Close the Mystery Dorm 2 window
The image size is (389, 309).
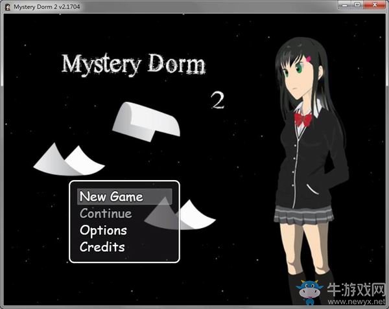(375, 5)
